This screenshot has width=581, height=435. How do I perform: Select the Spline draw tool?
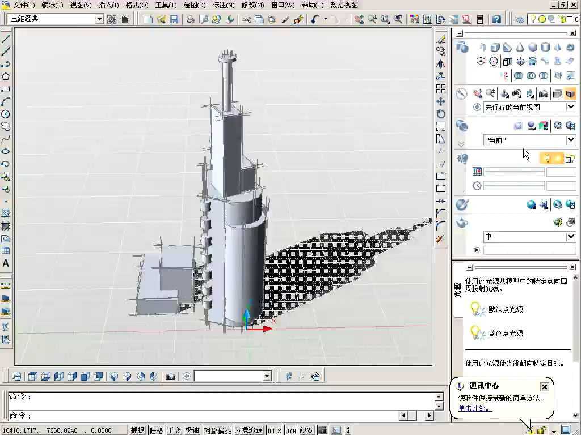click(x=6, y=139)
